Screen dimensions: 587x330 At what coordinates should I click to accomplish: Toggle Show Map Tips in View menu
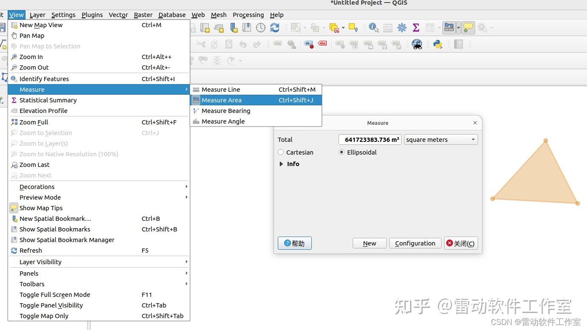tap(41, 208)
